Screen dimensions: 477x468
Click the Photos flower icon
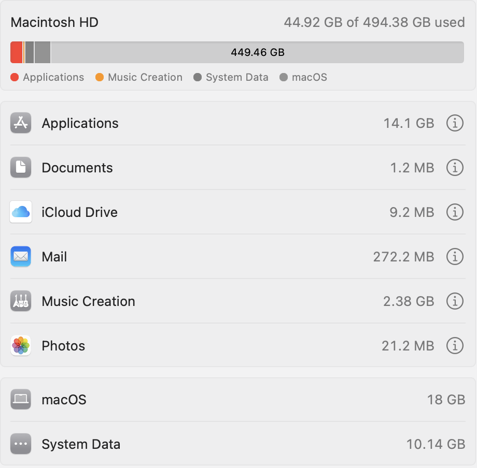[21, 346]
